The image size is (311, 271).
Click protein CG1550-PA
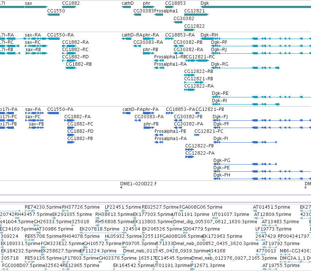point(60,109)
